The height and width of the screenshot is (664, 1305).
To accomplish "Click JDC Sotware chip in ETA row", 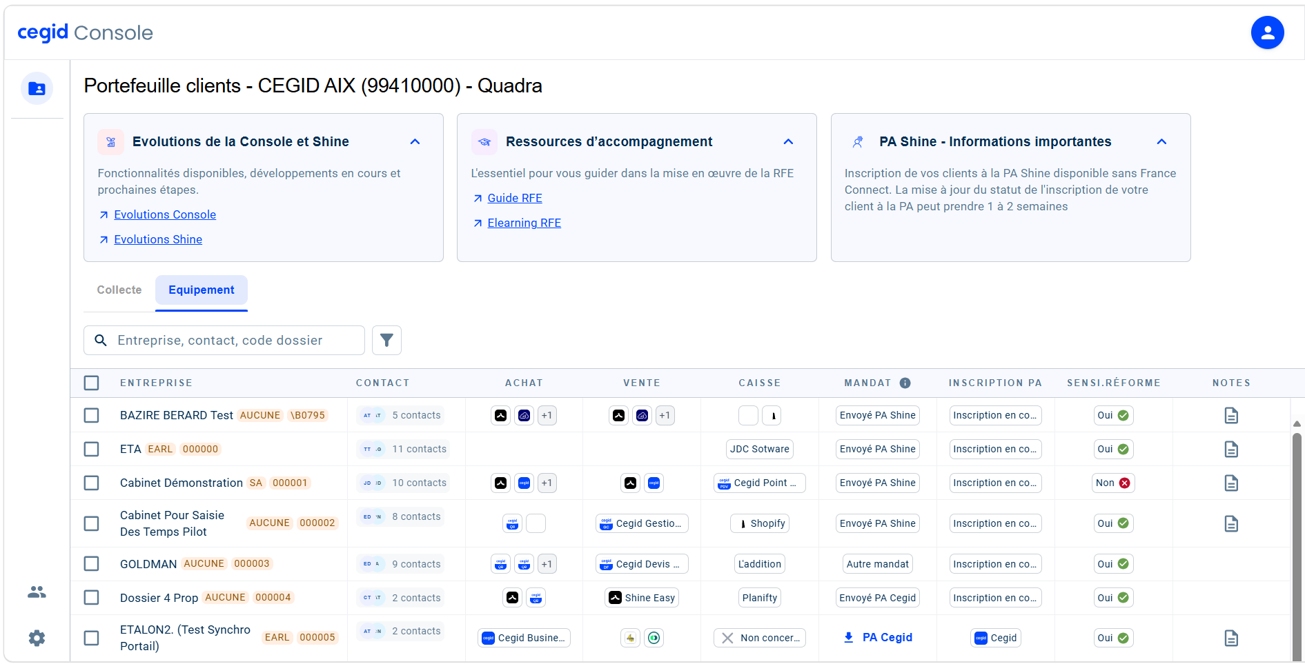I will [760, 449].
